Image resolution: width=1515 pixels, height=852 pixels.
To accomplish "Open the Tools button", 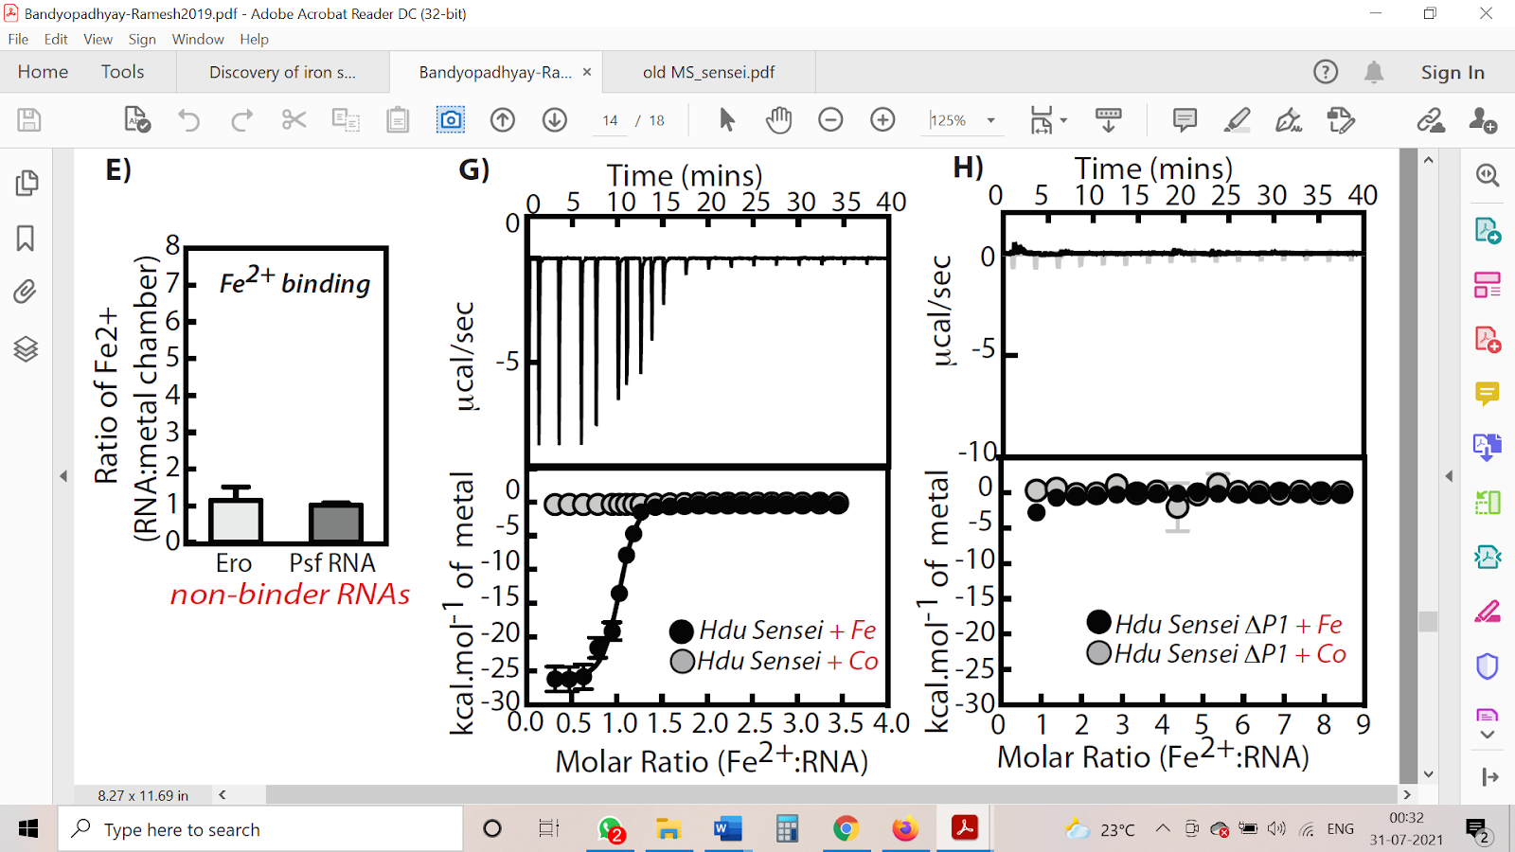I will point(122,72).
